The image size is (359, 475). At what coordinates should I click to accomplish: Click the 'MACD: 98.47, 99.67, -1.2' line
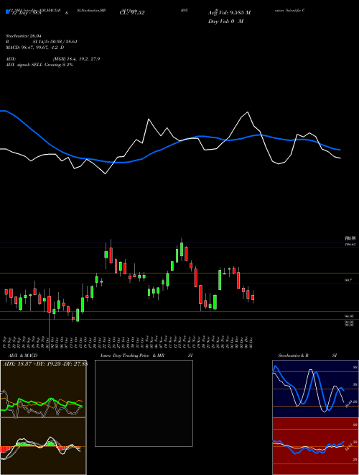[x=32, y=47]
